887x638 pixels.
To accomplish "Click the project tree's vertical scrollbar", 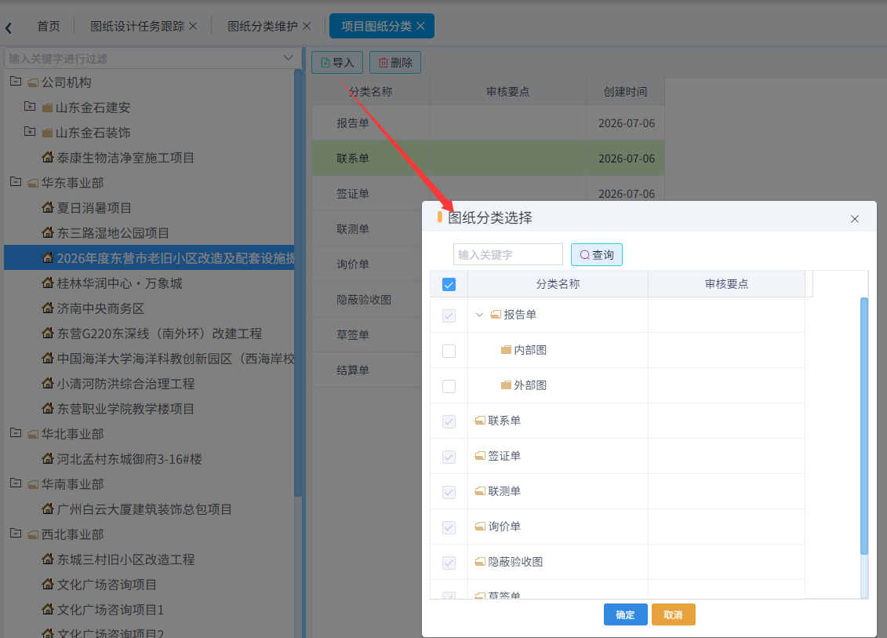I will click(x=298, y=283).
